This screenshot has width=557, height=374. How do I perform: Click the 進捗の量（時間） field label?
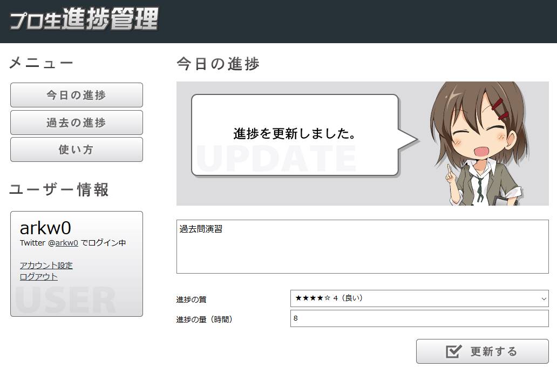point(204,319)
